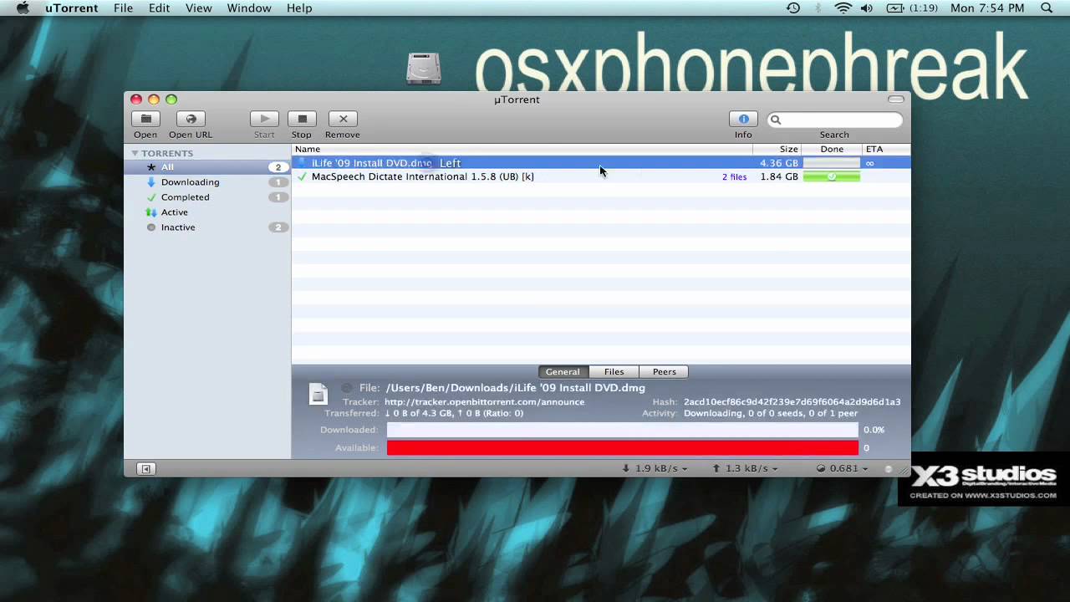Click the Remove torrent X icon
The image size is (1070, 602).
pyautogui.click(x=343, y=119)
